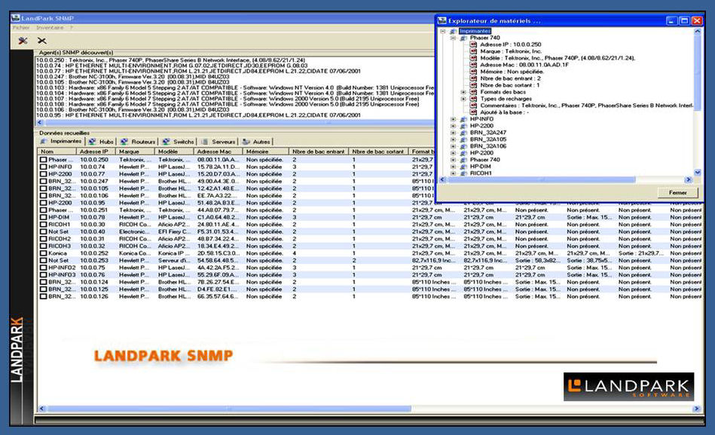Click the icon next to Types de recharges
This screenshot has height=435, width=715.
[473, 99]
